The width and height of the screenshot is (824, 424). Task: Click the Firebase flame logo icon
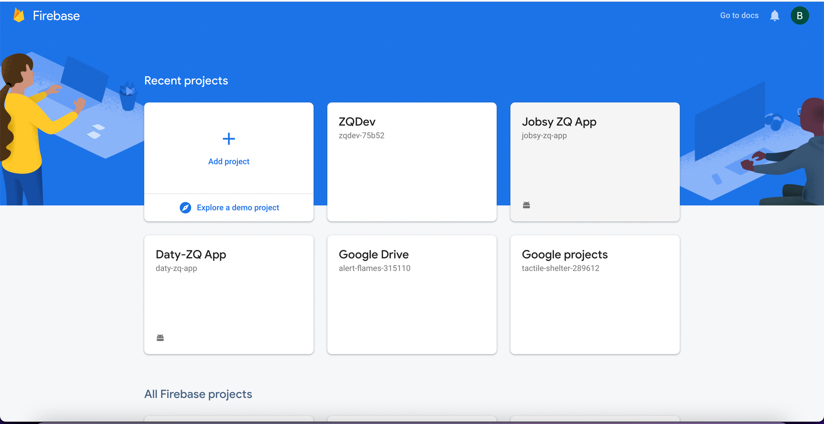19,15
